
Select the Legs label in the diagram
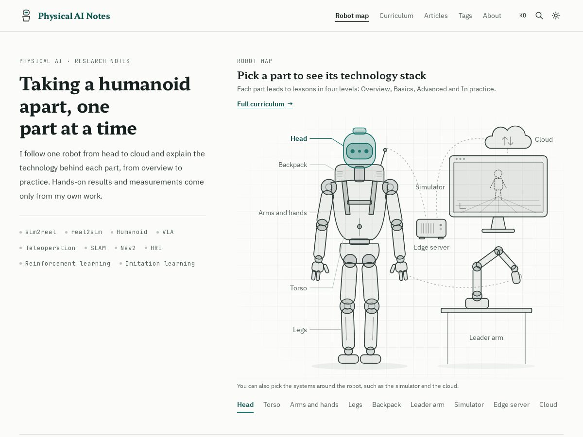coord(300,330)
